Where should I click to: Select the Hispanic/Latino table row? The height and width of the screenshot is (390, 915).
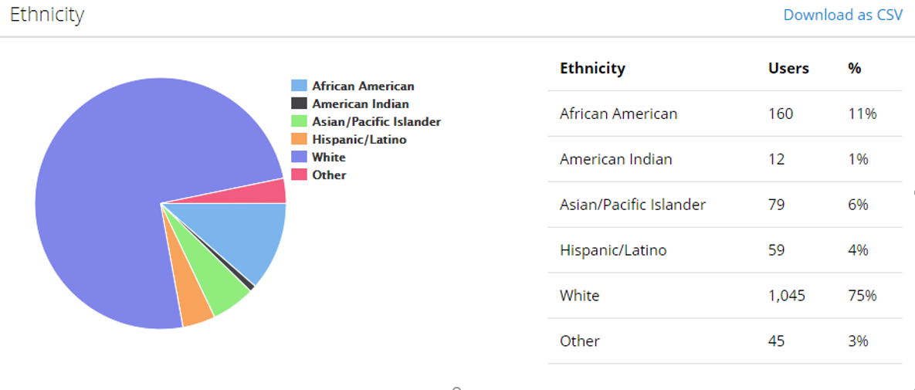pos(725,250)
